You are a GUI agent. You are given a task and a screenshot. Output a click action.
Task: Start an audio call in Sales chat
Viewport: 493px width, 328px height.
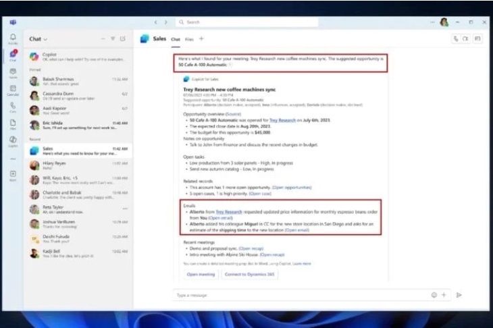pyautogui.click(x=456, y=38)
